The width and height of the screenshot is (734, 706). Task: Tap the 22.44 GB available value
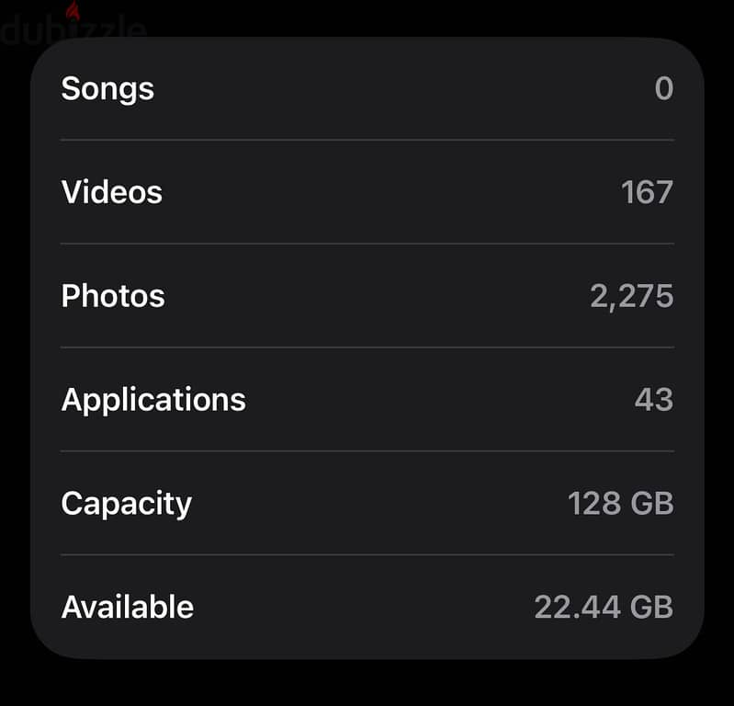604,607
